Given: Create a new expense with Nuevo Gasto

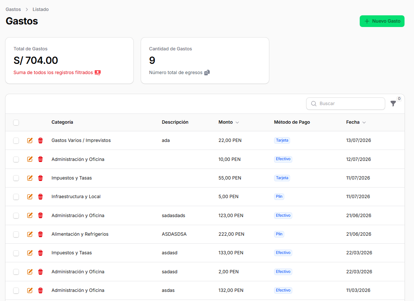Looking at the screenshot, I should (382, 21).
